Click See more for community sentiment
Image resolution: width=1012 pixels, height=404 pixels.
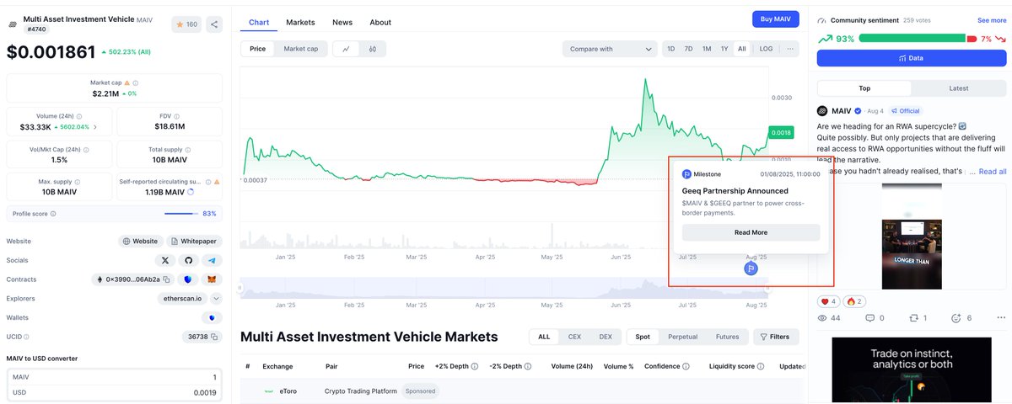[992, 20]
